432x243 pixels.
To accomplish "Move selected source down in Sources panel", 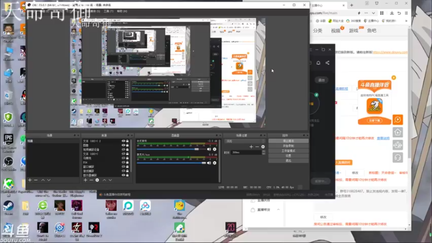I will 110,180.
